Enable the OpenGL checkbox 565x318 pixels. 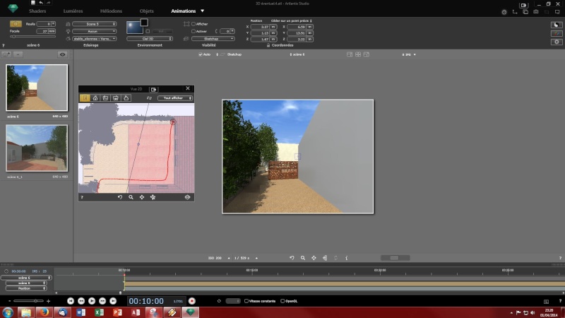click(282, 301)
